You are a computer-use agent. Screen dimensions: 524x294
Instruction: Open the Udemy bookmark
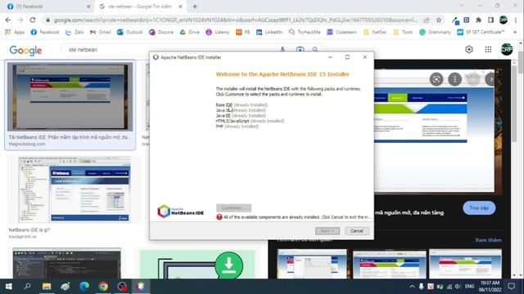coord(218,32)
